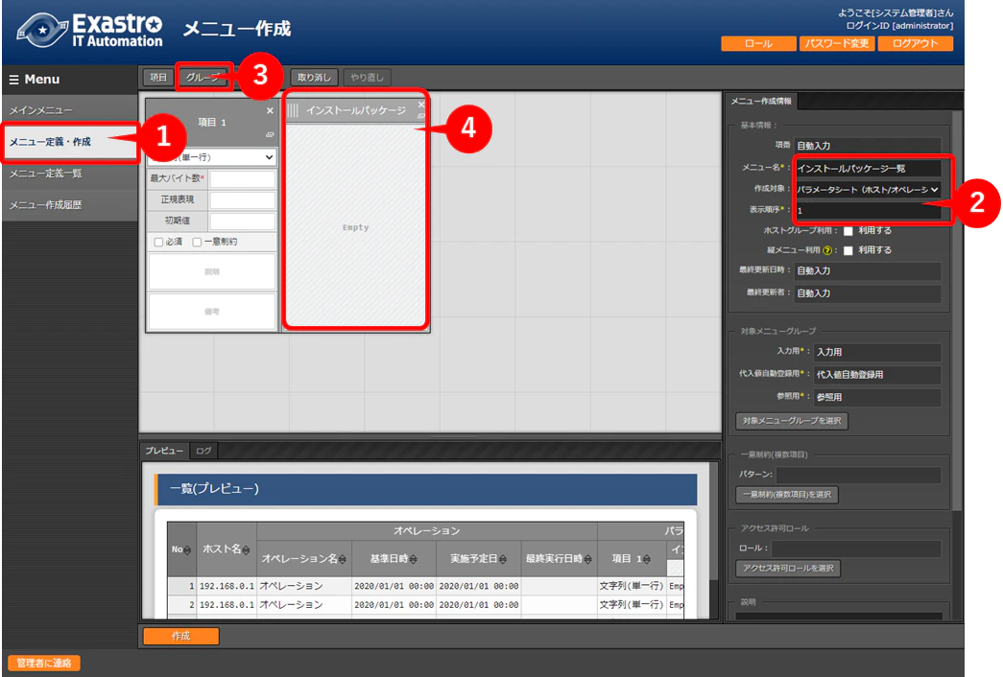Screen dimensions: 1003x677
Task: Sort the preview table by No
Action: coord(187,549)
